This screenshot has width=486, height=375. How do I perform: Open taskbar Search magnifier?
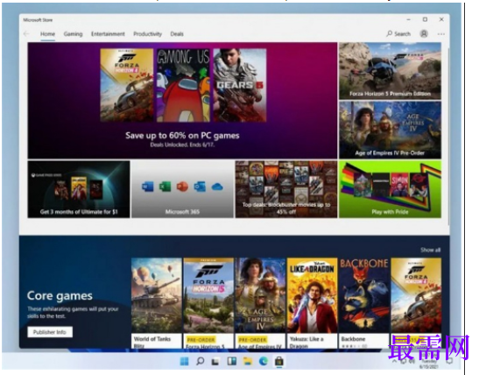point(201,361)
